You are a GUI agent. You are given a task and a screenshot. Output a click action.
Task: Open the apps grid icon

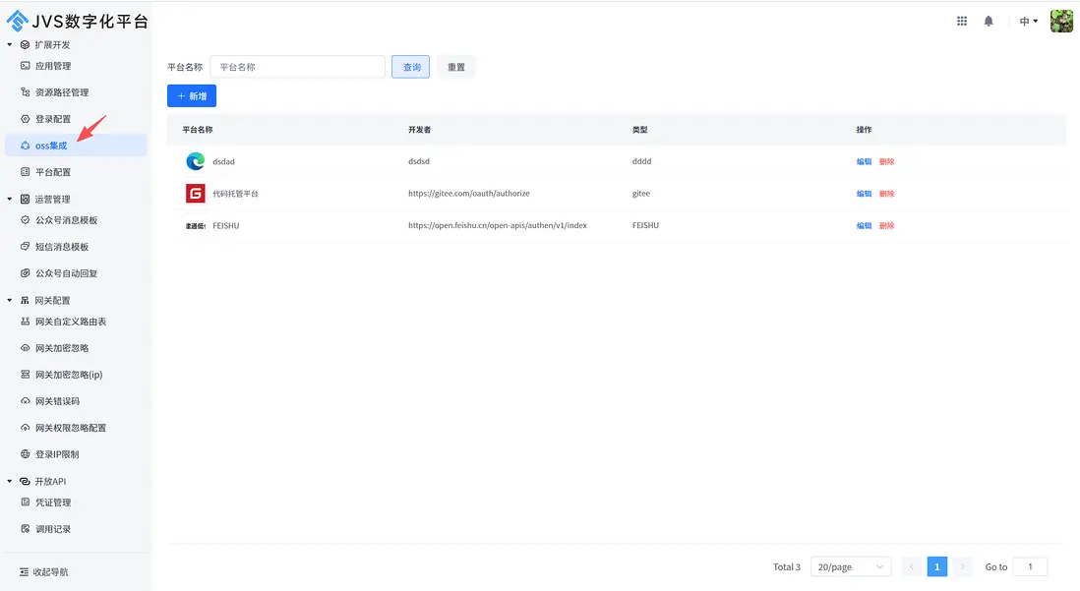(962, 22)
